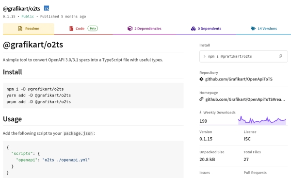Click the Readme document icon
The width and height of the screenshot is (291, 178).
pyautogui.click(x=20, y=29)
